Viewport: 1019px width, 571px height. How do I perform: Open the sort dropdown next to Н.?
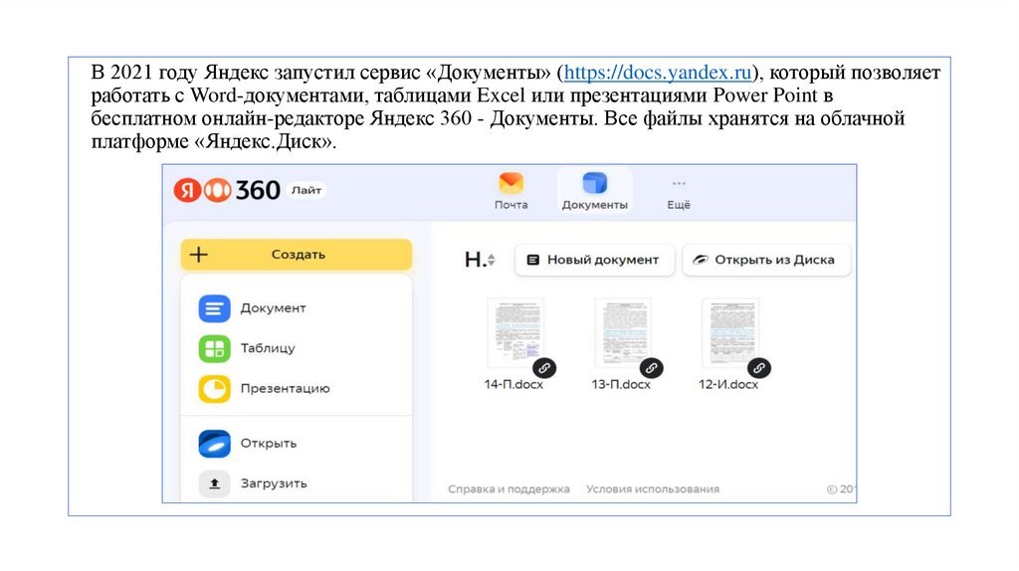point(492,260)
